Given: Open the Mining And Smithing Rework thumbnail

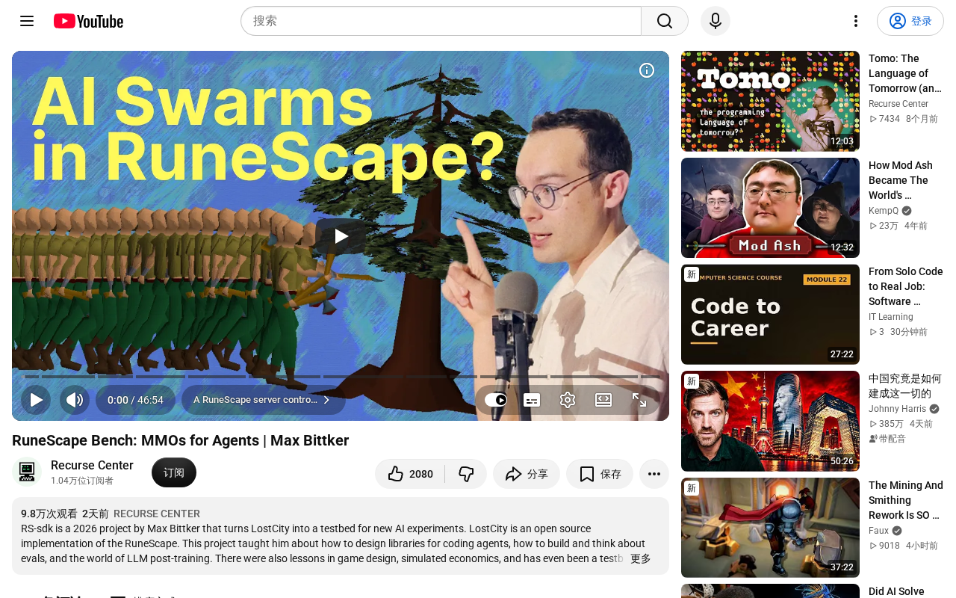Looking at the screenshot, I should point(770,528).
